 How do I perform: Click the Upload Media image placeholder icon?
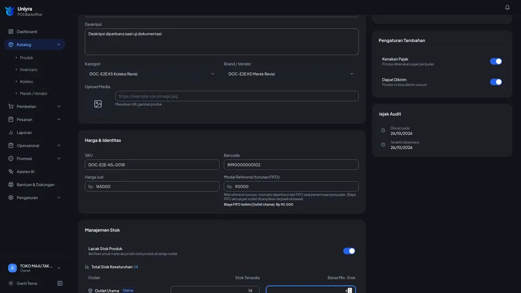pos(98,104)
